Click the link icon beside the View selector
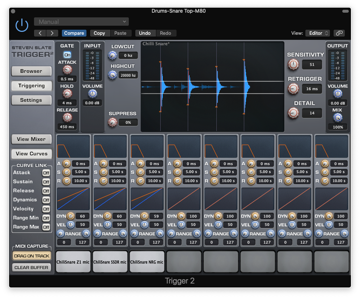Image resolution: width=360 pixels, height=298 pixels. pos(339,33)
